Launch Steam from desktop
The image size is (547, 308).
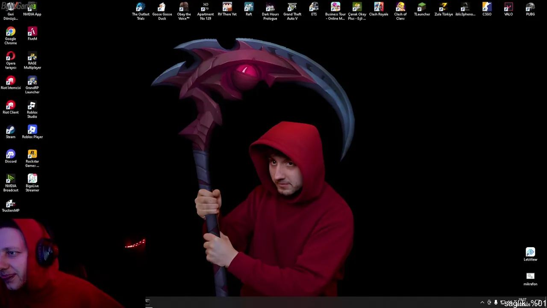pyautogui.click(x=11, y=132)
